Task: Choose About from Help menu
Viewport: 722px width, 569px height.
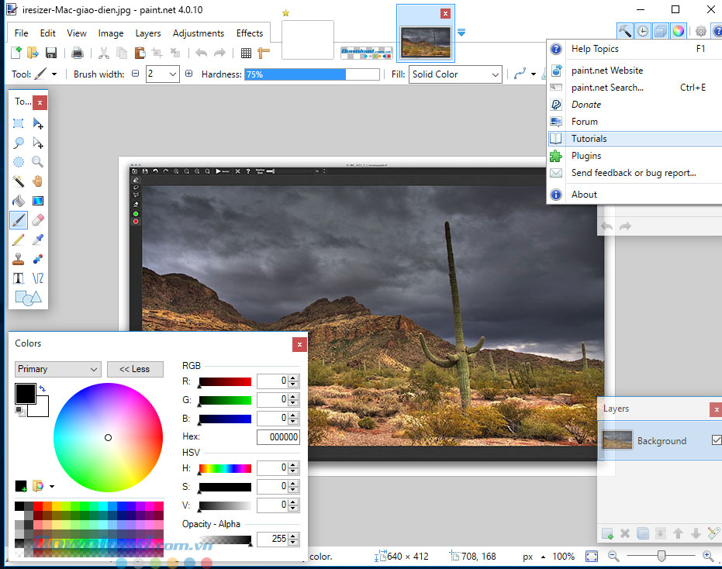Action: [635, 195]
